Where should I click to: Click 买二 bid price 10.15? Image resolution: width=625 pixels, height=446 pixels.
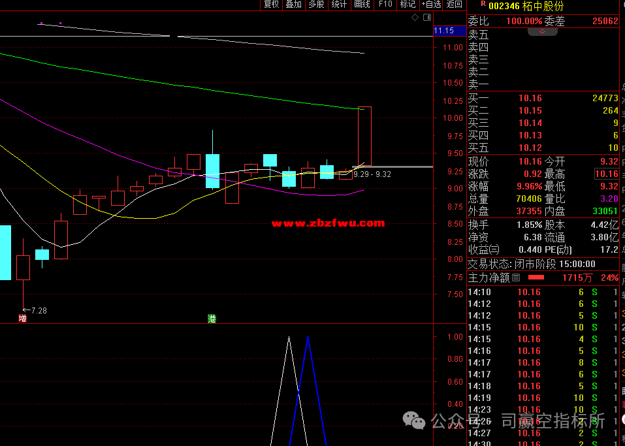tap(530, 110)
